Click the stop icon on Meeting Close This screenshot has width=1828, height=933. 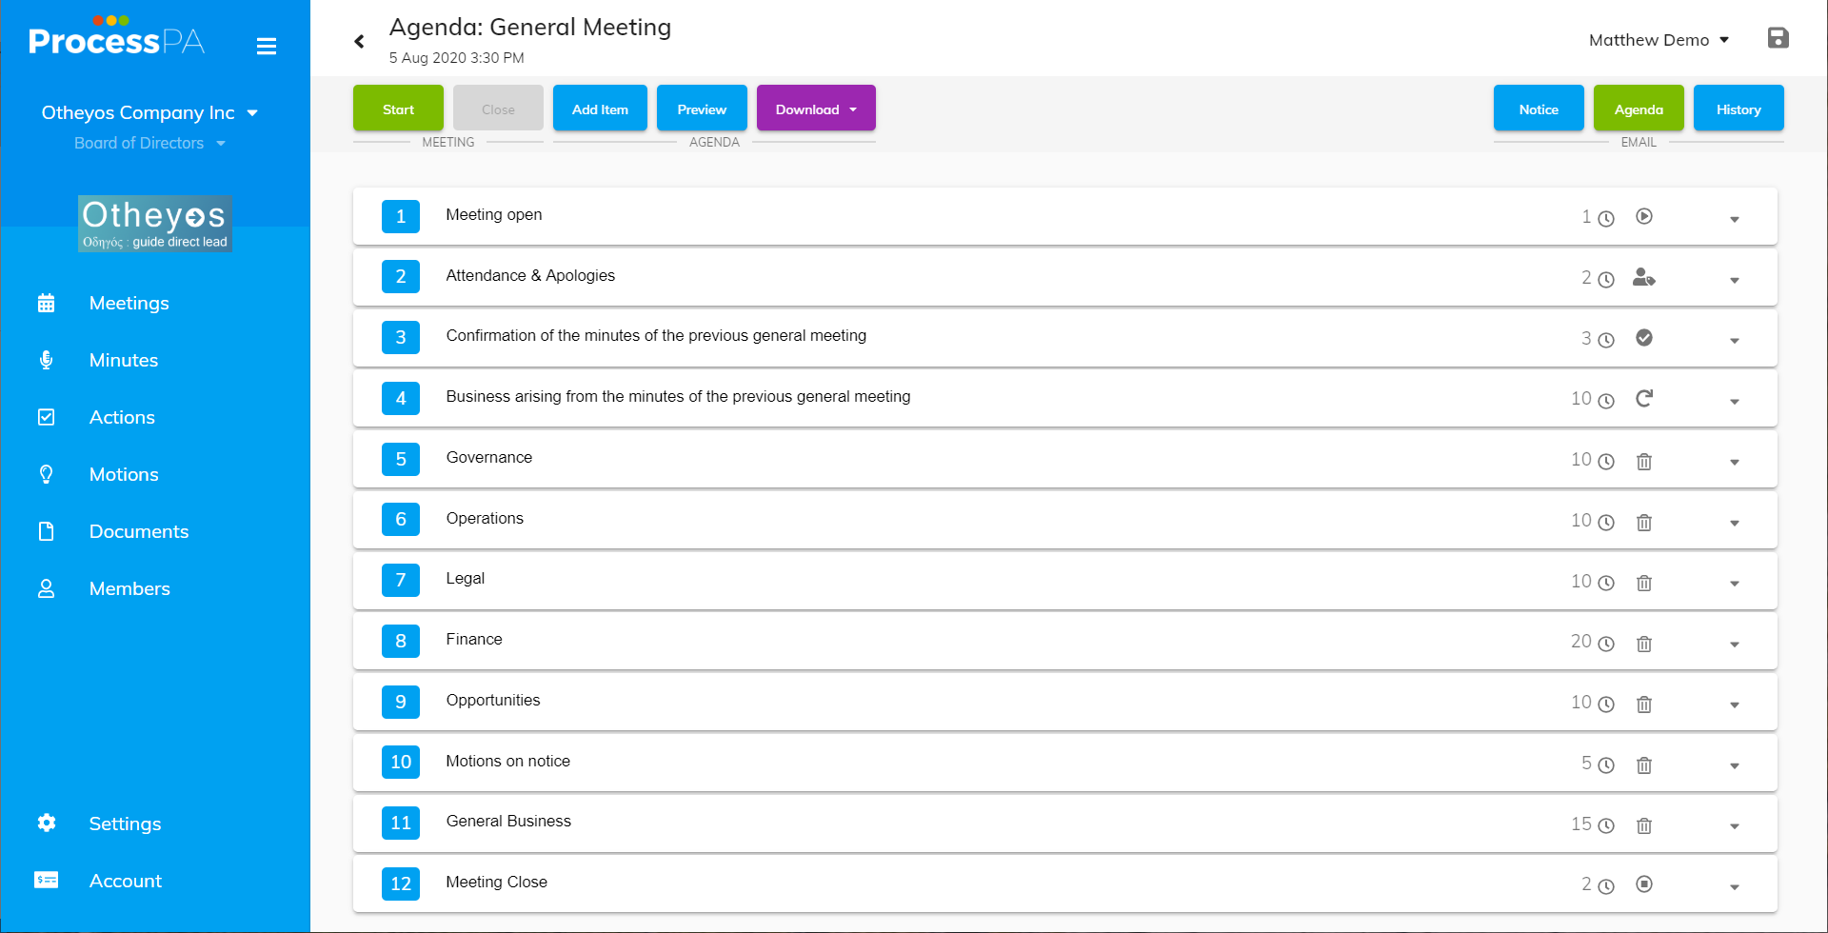(1643, 883)
